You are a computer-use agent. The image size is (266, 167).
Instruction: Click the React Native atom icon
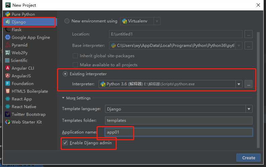click(8, 106)
